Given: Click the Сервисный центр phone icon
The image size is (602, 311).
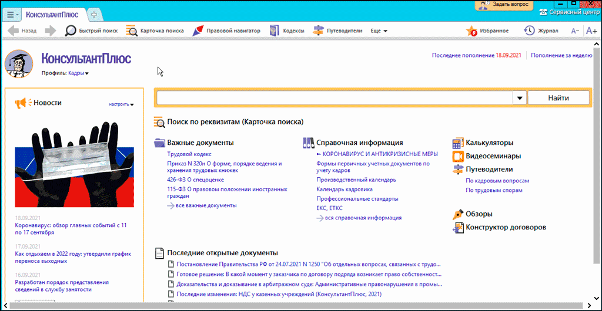Looking at the screenshot, I should (x=543, y=12).
